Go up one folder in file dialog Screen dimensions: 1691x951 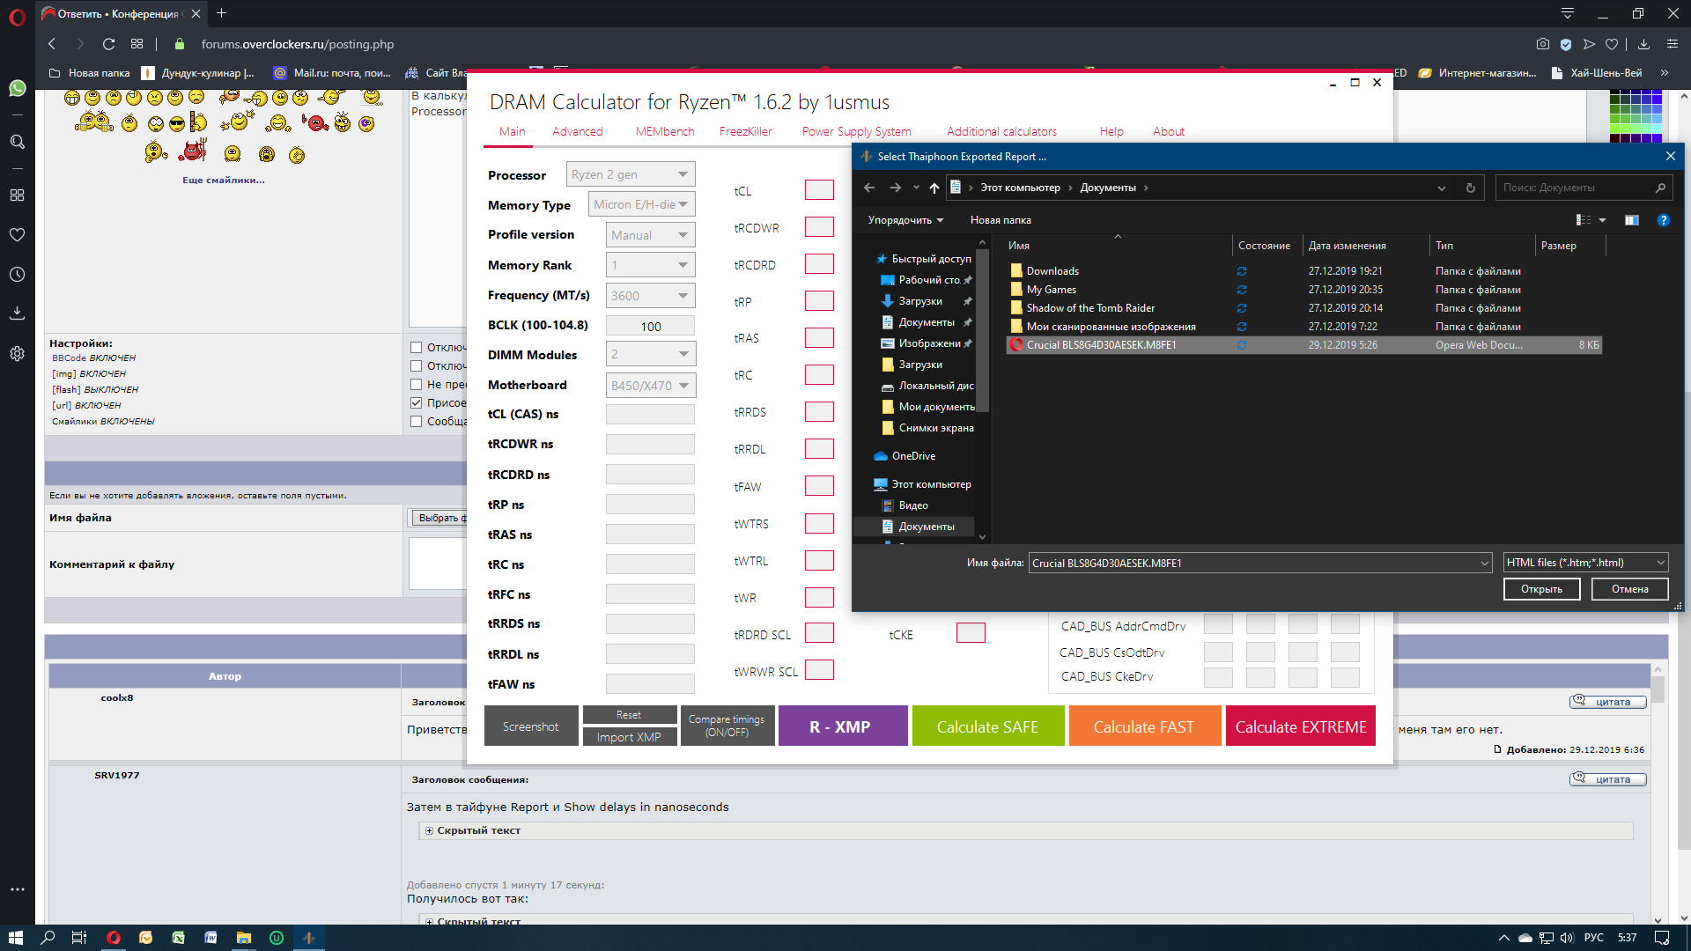point(934,188)
